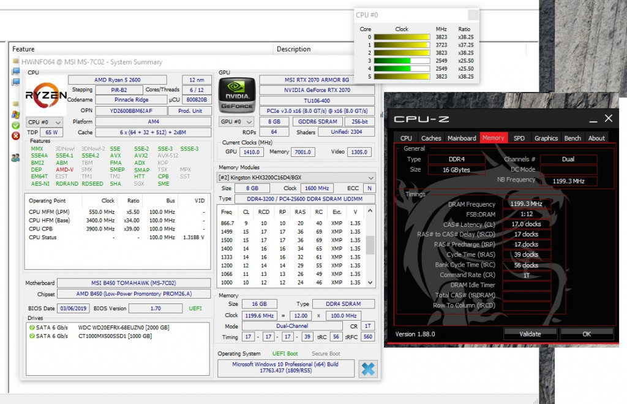Click the green checkmark icon in the left list
This screenshot has height=404, width=627.
click(x=15, y=125)
